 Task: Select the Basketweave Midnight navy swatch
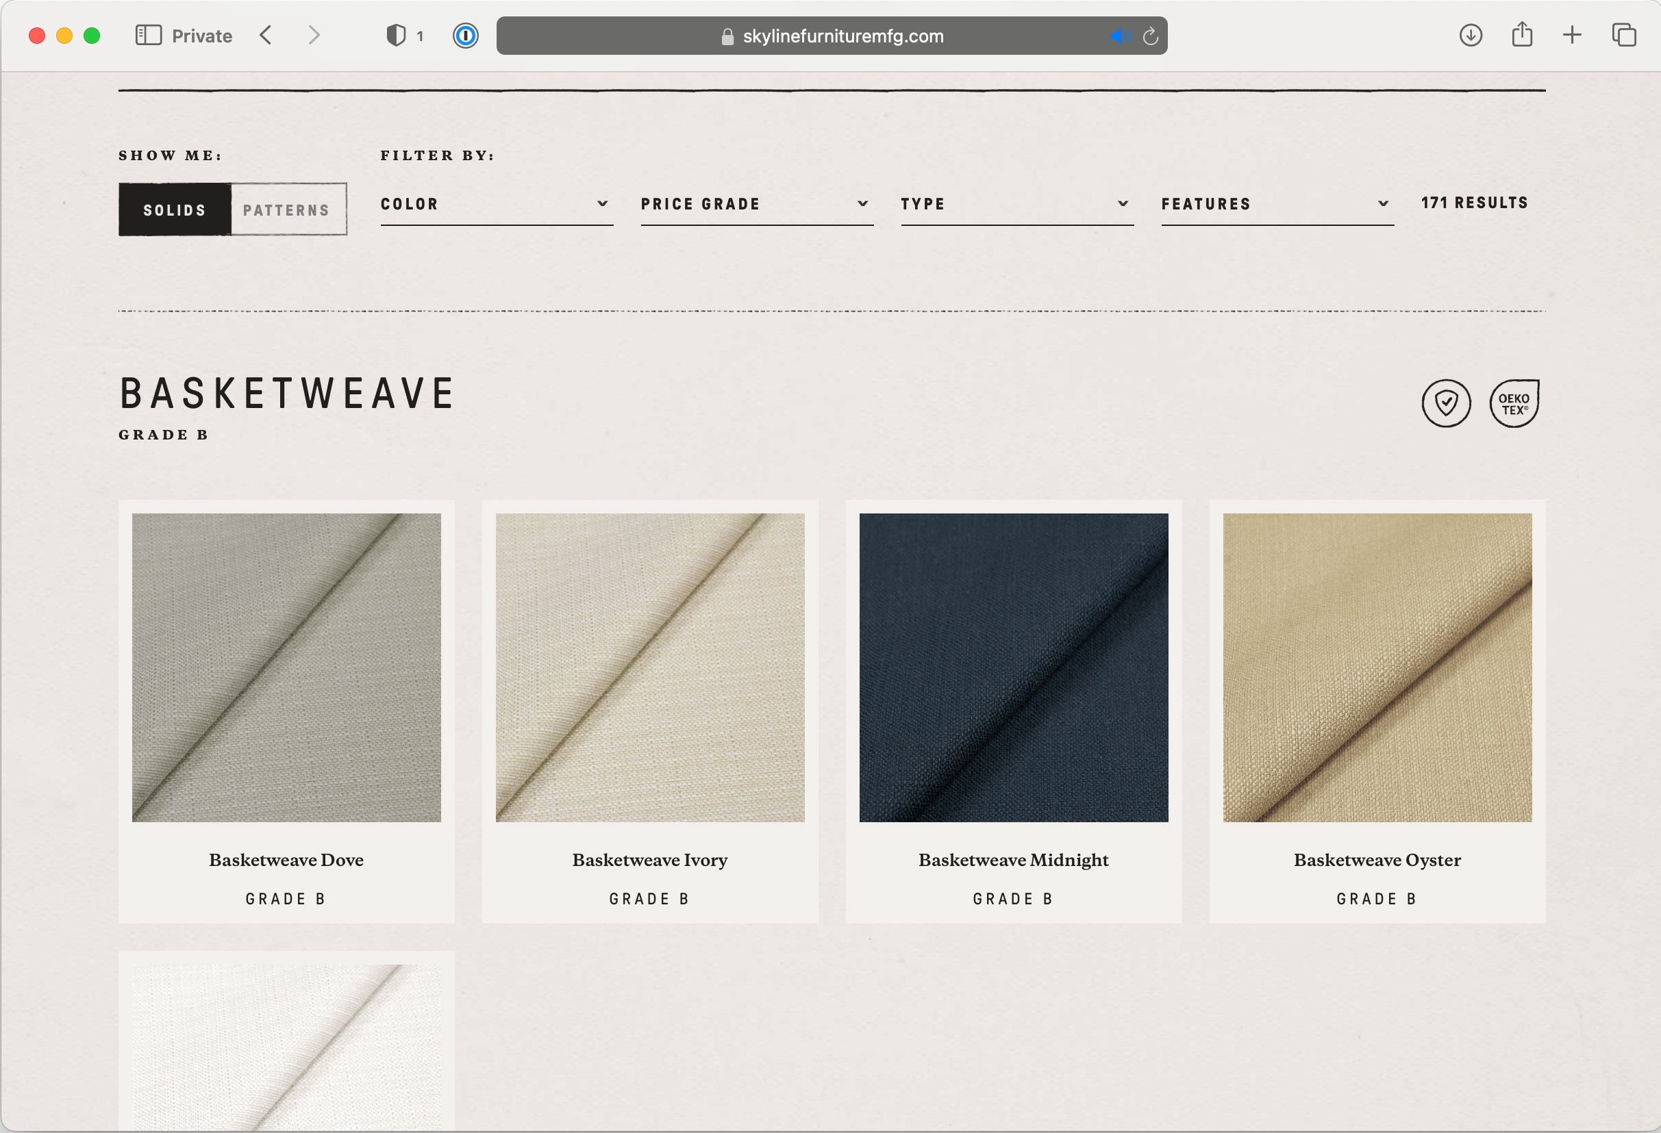(1013, 667)
